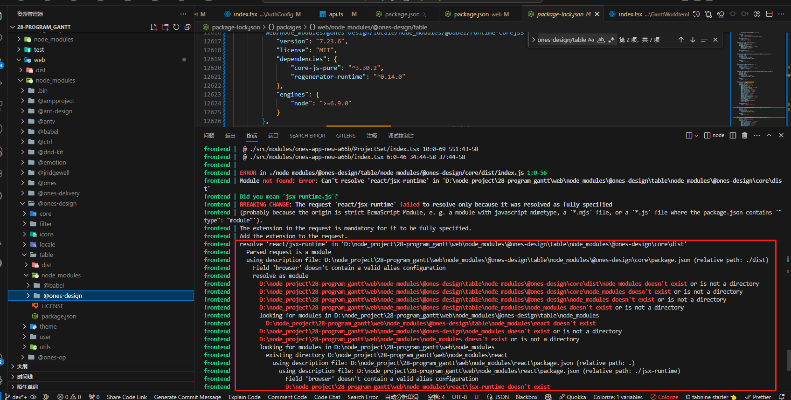Kill the terminal with trash icon
Viewport: 791px width, 400px height.
(744, 135)
